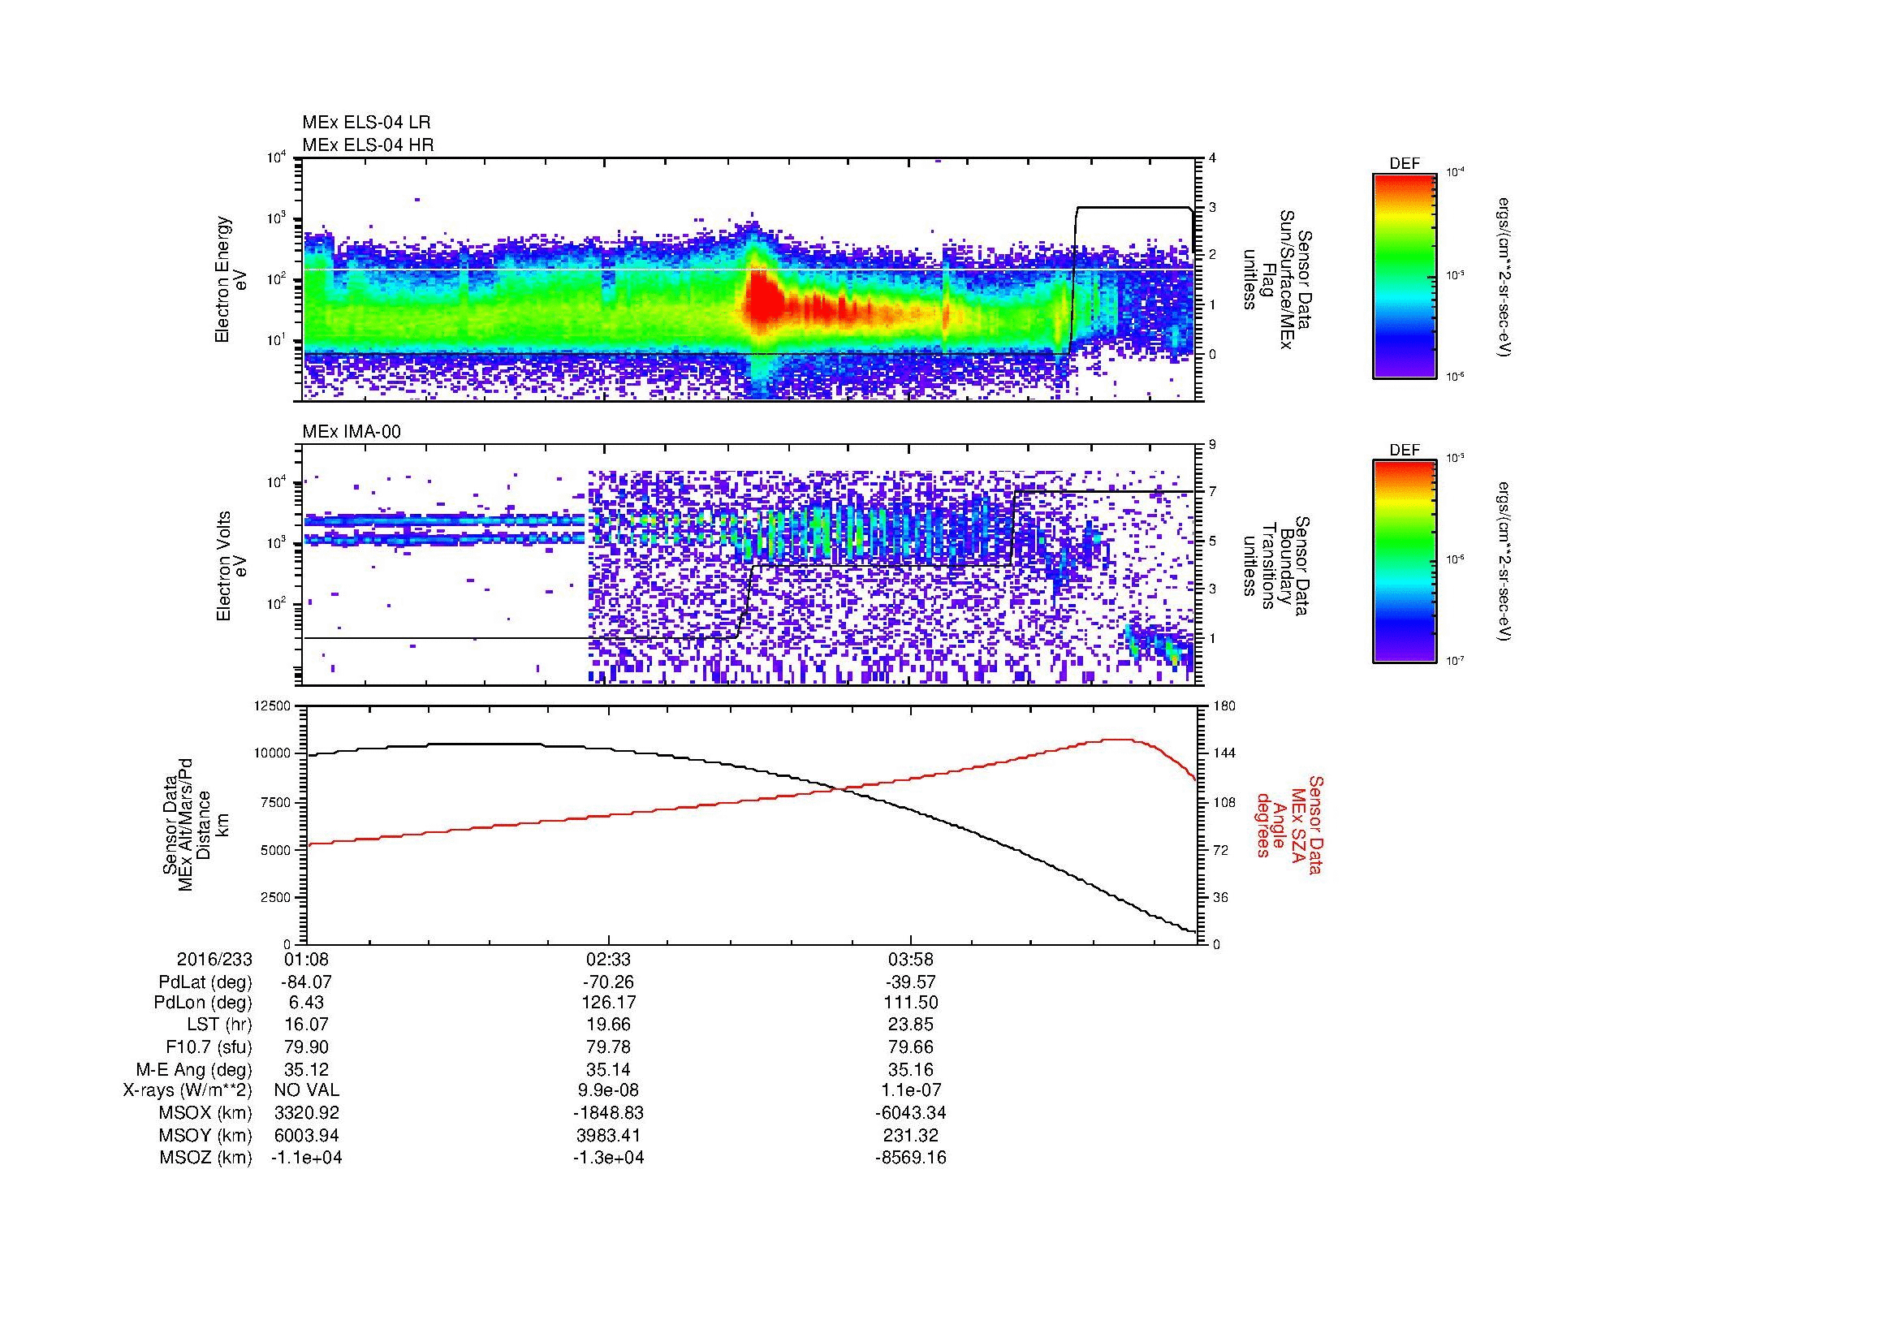Click the 'MEx ELS-04 HR' title label

(368, 145)
